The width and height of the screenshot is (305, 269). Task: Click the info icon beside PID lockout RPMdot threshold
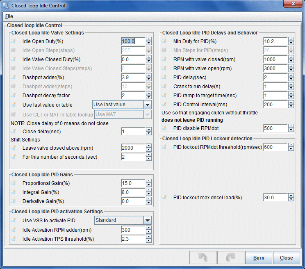click(164, 147)
